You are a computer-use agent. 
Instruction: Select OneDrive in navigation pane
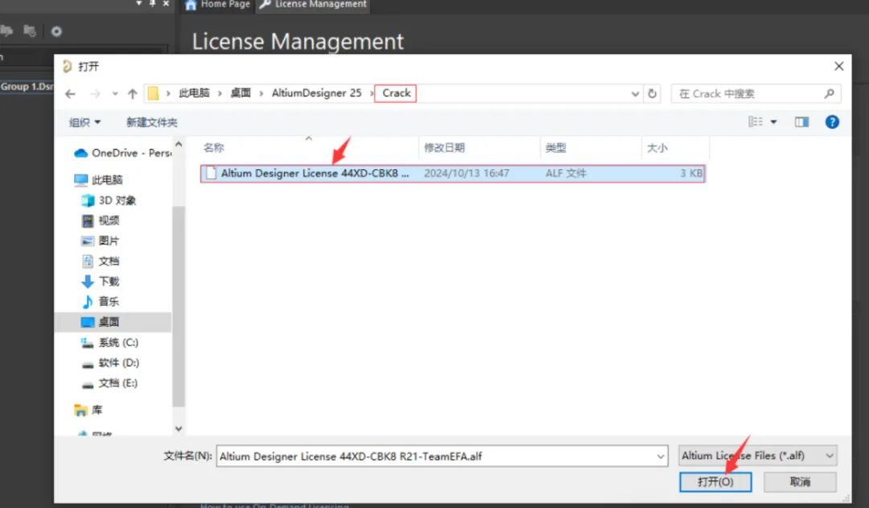click(123, 152)
